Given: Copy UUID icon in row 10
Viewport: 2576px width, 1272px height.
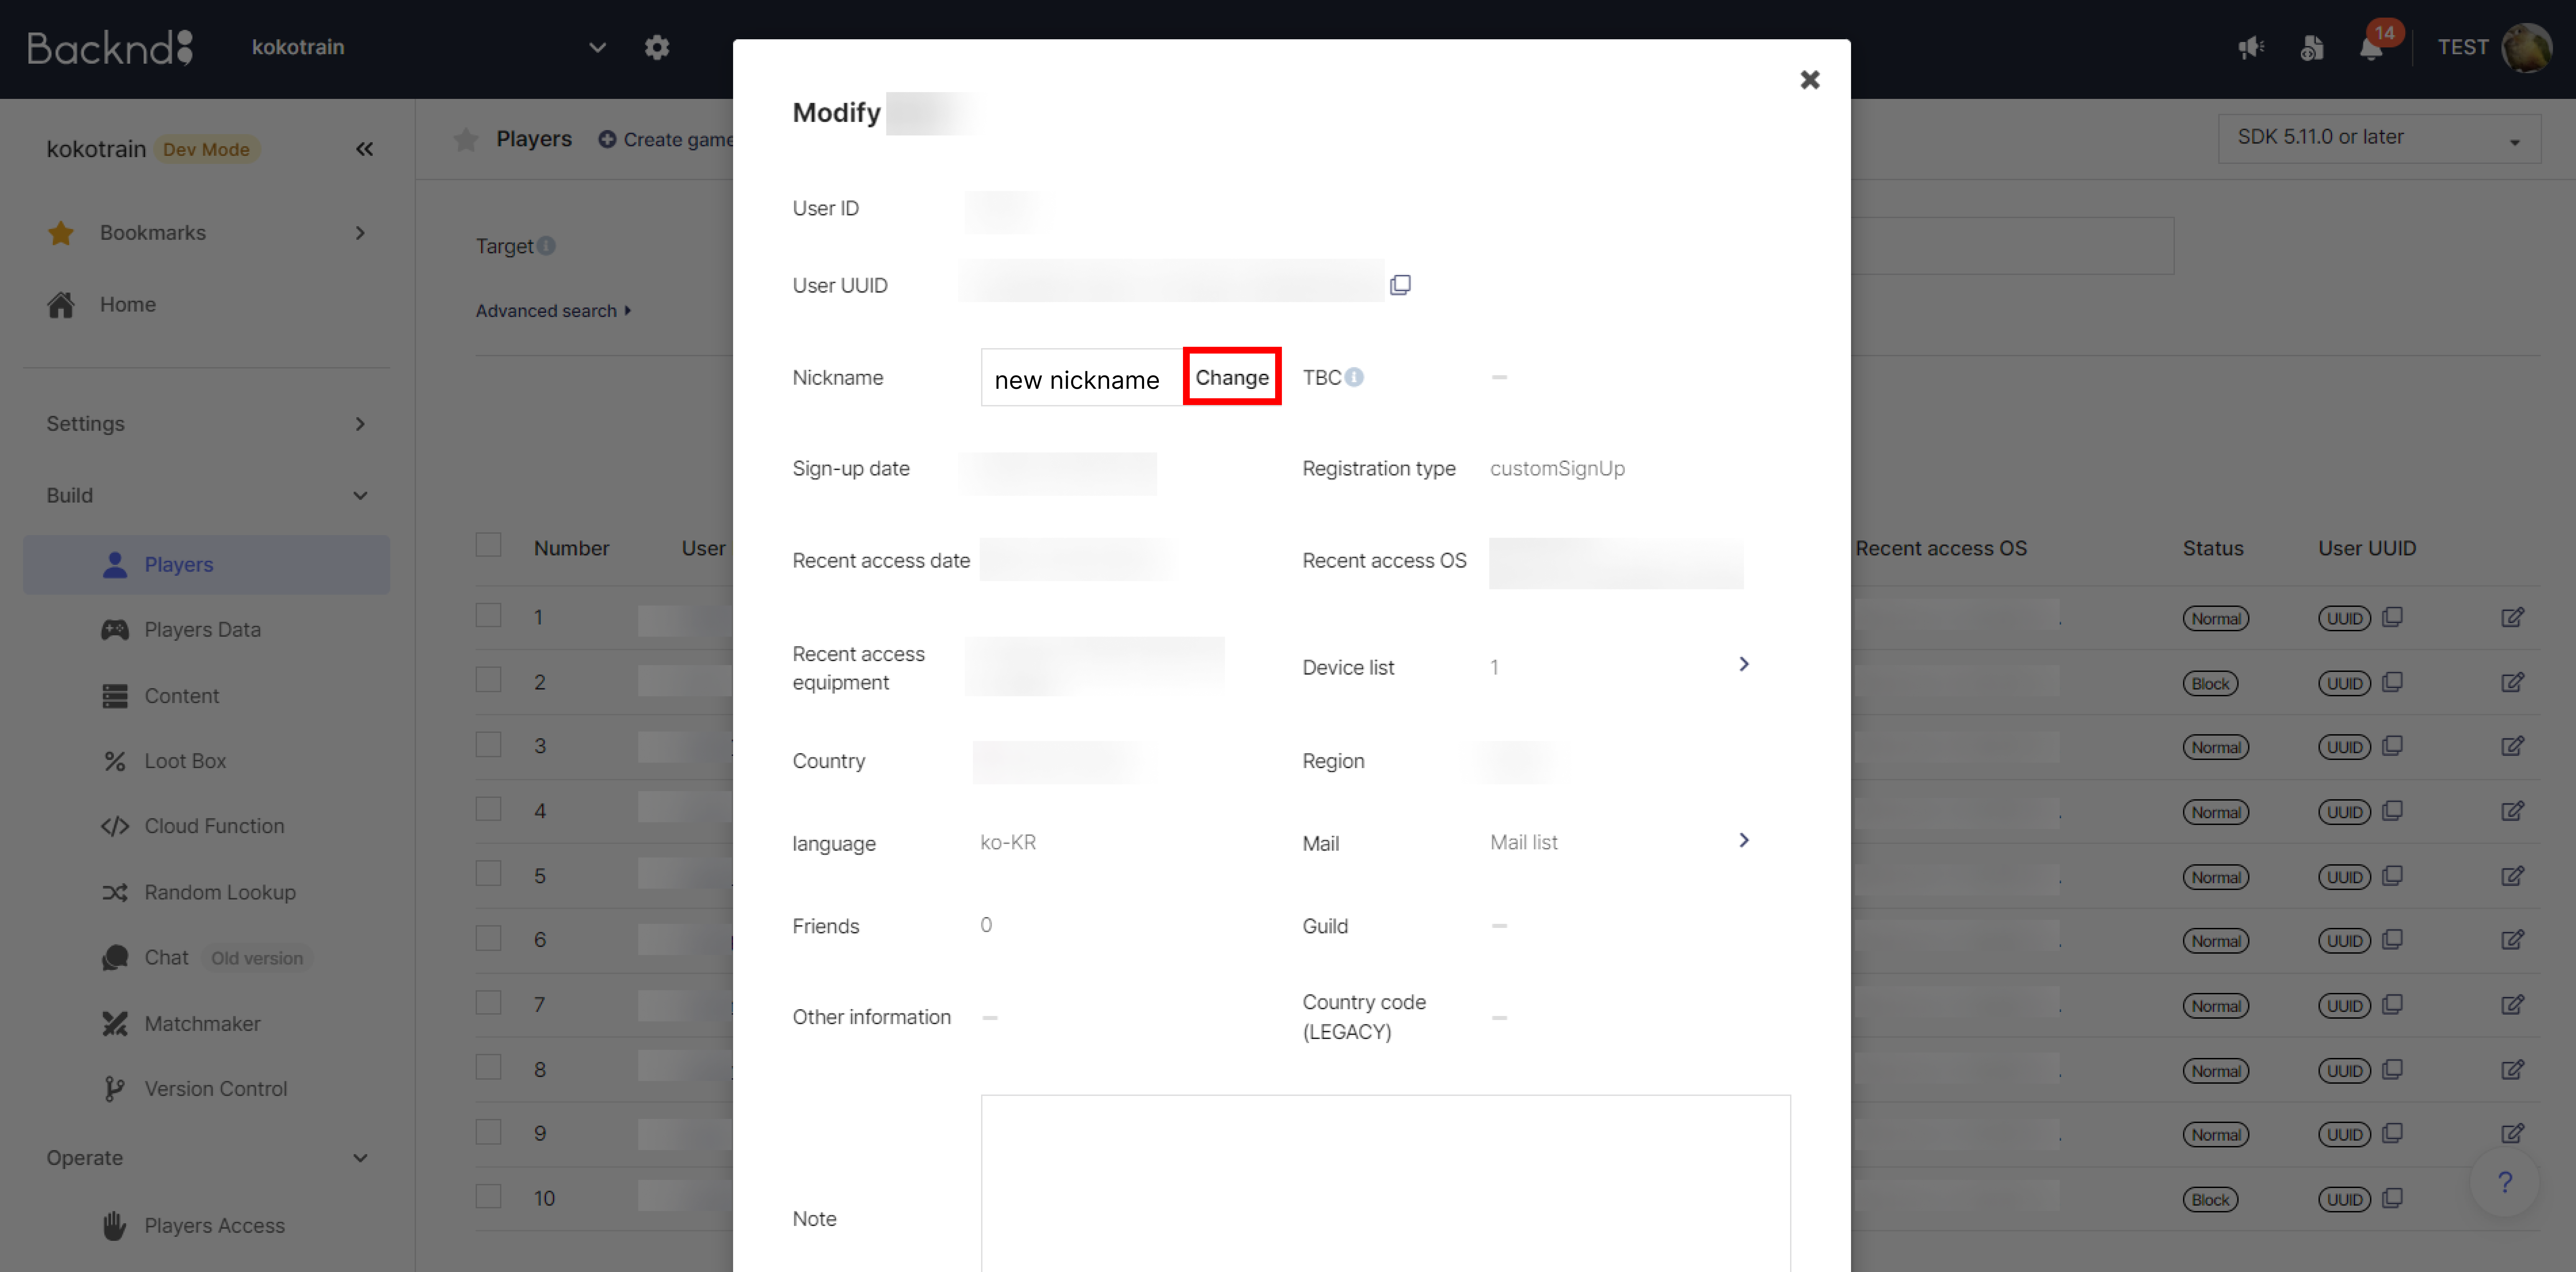Looking at the screenshot, I should tap(2392, 1198).
